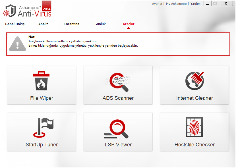Click the 'Not:' heading in the notice
The width and height of the screenshot is (236, 168).
click(x=32, y=37)
